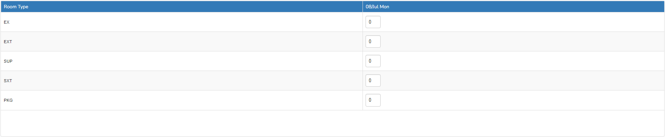Viewport: 665px width, 137px height.
Task: Select the SUP room quantity field
Action: pyautogui.click(x=373, y=61)
